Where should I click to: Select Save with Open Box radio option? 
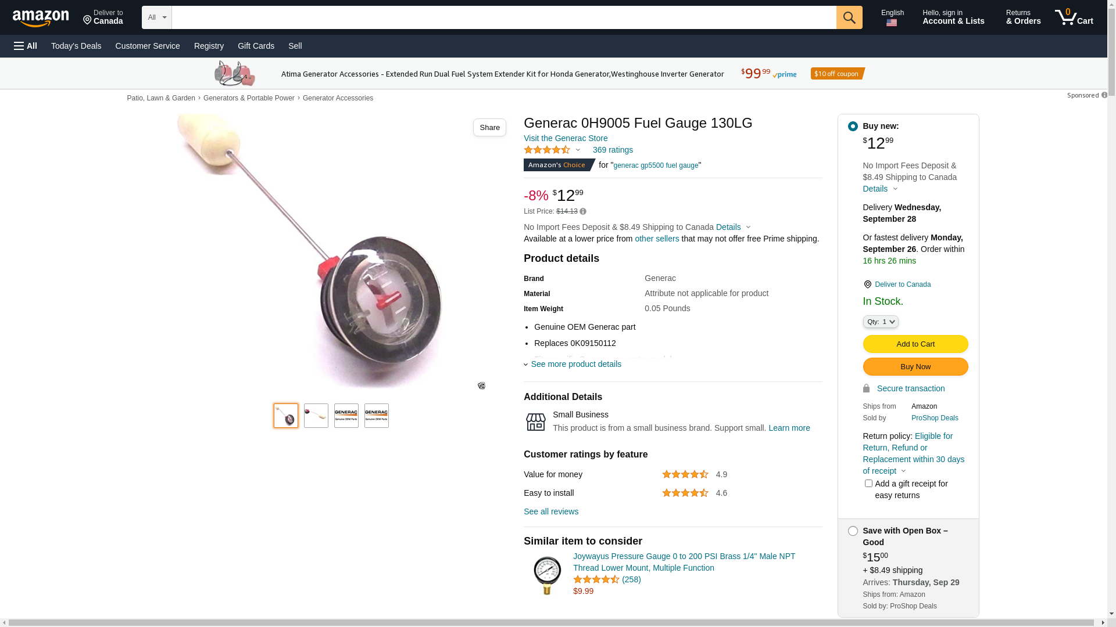tap(853, 531)
